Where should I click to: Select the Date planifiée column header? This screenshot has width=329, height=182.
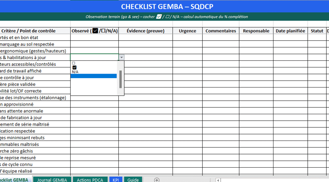tap(290, 31)
